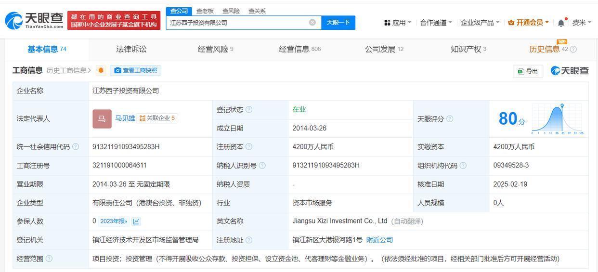Expand the 应用 dropdown menu
This screenshot has width=598, height=272.
398,23
